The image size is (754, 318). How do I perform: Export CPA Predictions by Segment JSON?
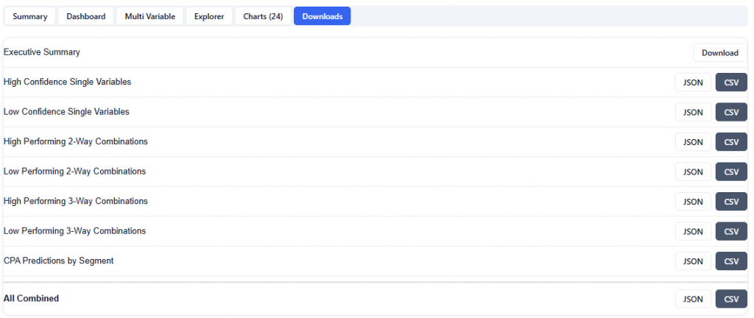point(693,261)
